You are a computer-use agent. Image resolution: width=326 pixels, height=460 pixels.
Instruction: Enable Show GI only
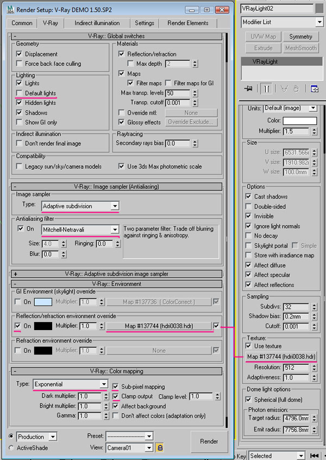click(x=20, y=122)
